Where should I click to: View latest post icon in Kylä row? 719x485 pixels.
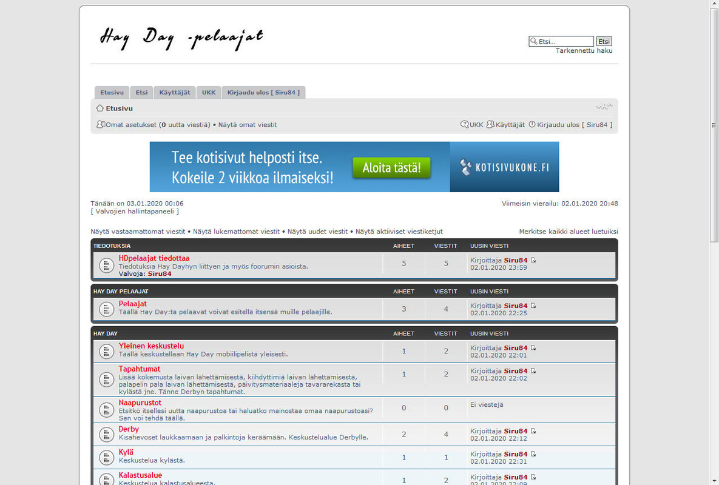(x=533, y=454)
